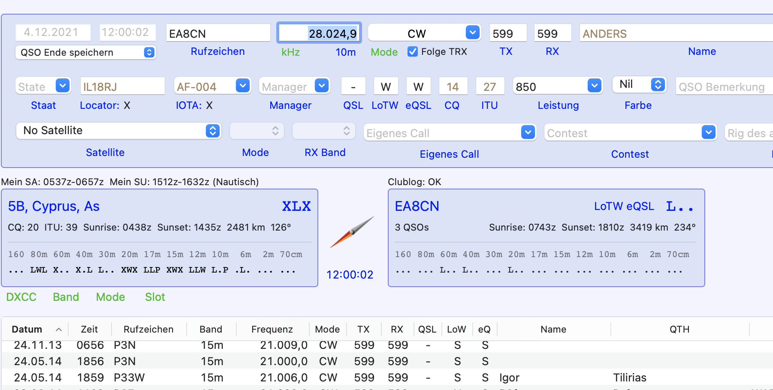773x390 pixels.
Task: Click the Locator label link
Action: click(x=100, y=105)
